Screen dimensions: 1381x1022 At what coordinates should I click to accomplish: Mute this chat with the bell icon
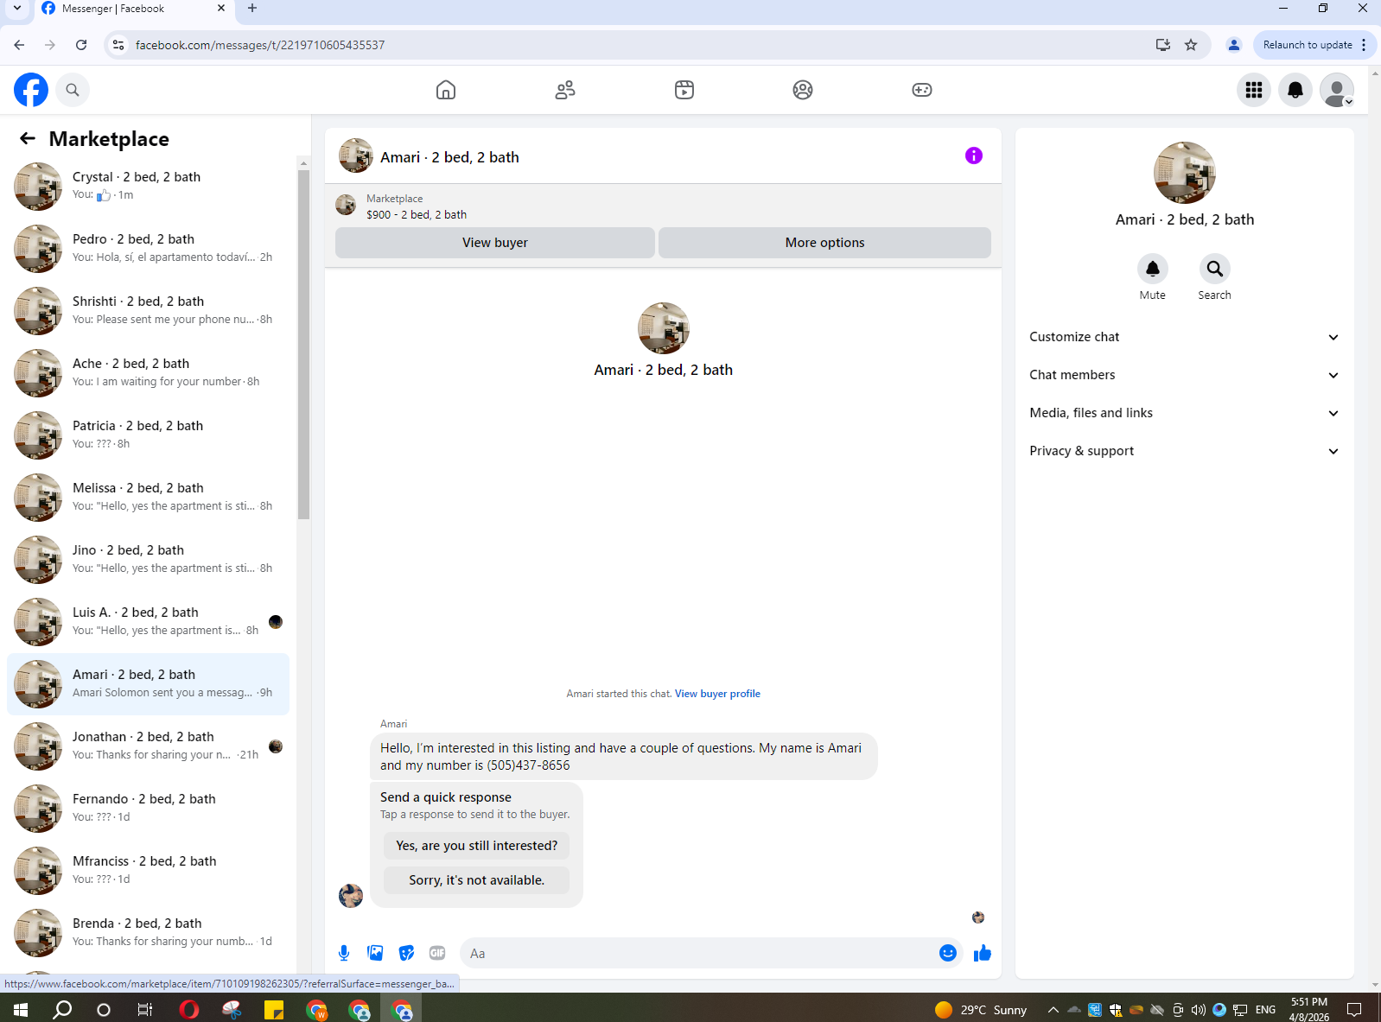(1152, 269)
